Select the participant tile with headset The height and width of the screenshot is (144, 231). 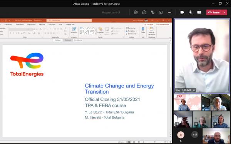pos(221,119)
